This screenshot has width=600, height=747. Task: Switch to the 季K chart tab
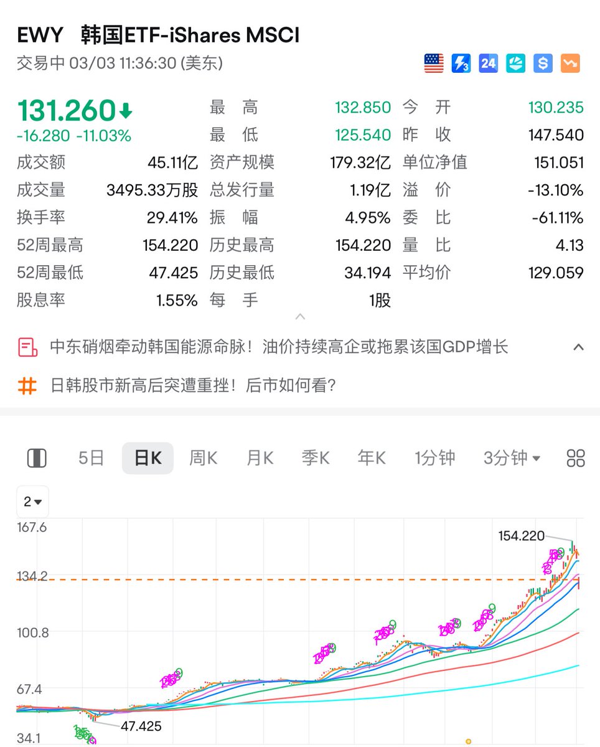316,459
